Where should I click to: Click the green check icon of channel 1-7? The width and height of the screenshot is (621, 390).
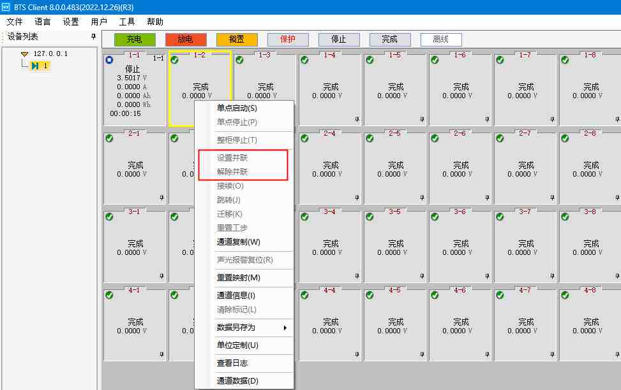coord(500,60)
